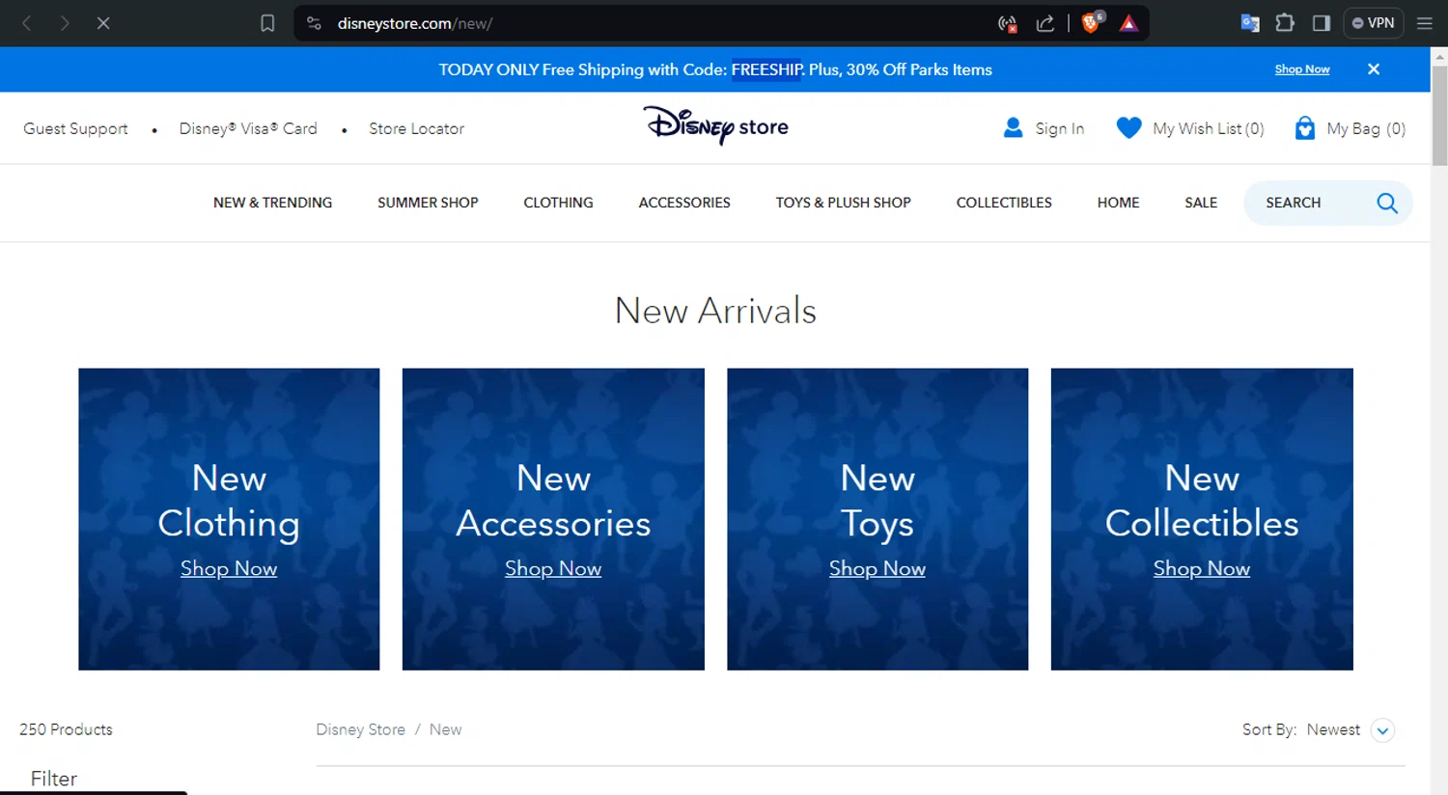Open Store Locator link
This screenshot has width=1448, height=795.
(x=416, y=128)
